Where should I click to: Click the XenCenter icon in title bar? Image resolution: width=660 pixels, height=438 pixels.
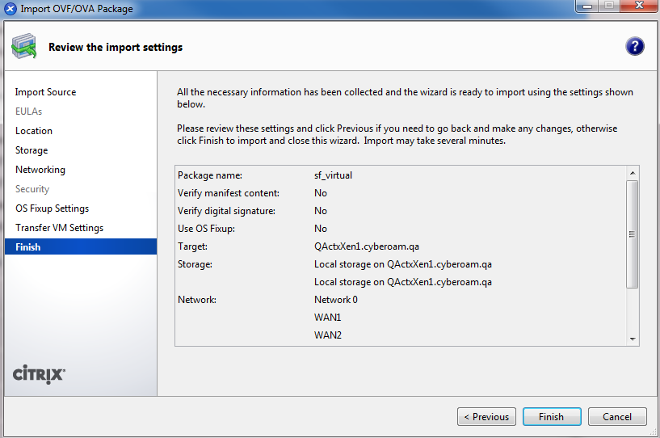pyautogui.click(x=10, y=9)
